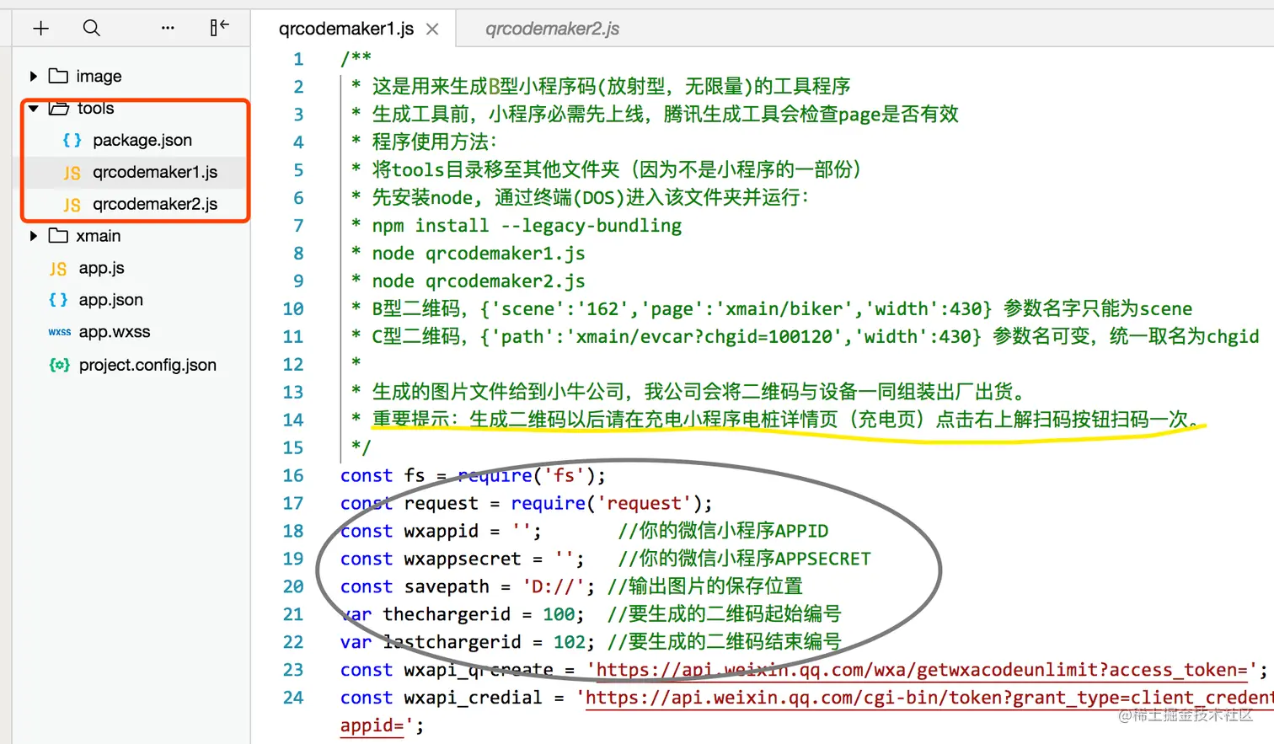1274x744 pixels.
Task: Expand the image folder arrow
Action: [x=33, y=76]
